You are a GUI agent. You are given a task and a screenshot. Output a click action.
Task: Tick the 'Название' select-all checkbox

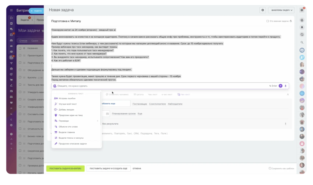point(20,48)
